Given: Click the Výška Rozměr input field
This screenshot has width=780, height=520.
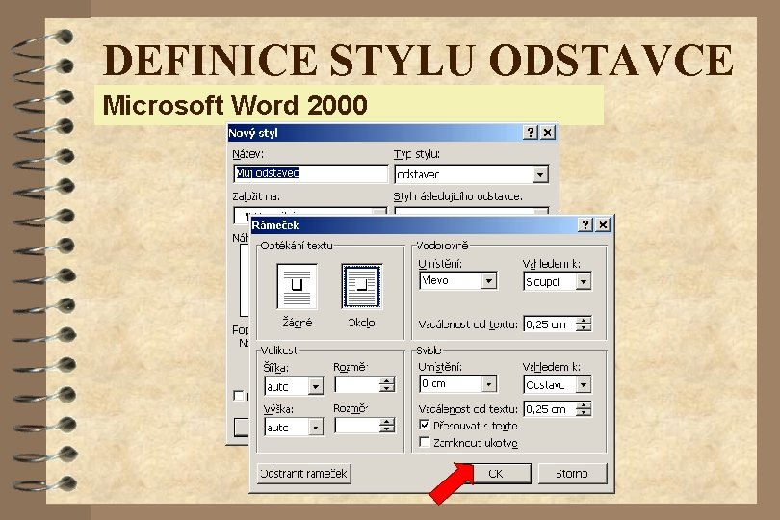Looking at the screenshot, I should [357, 426].
